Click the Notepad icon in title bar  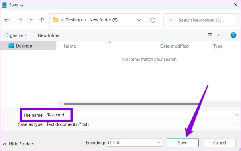point(4,5)
